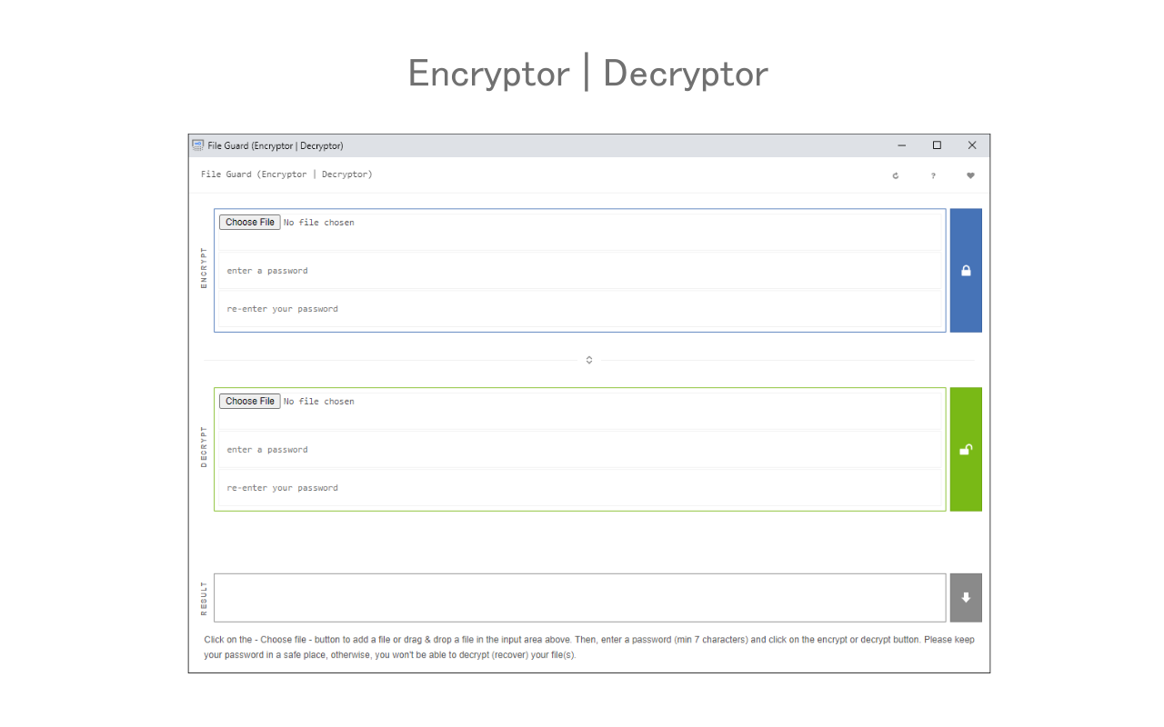Open help via question mark icon
This screenshot has height=727, width=1164.
click(x=933, y=175)
